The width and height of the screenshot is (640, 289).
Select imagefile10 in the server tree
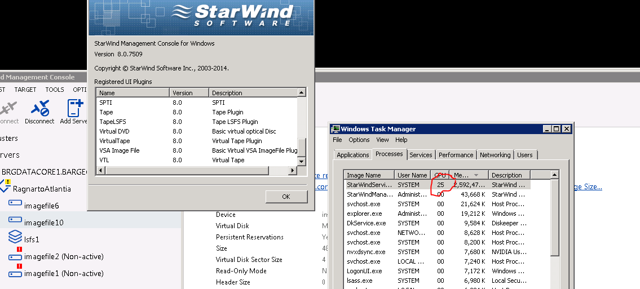43,223
